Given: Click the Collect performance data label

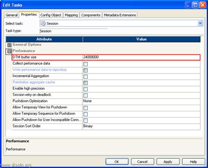Looking at the screenshot, I should pos(31,63).
